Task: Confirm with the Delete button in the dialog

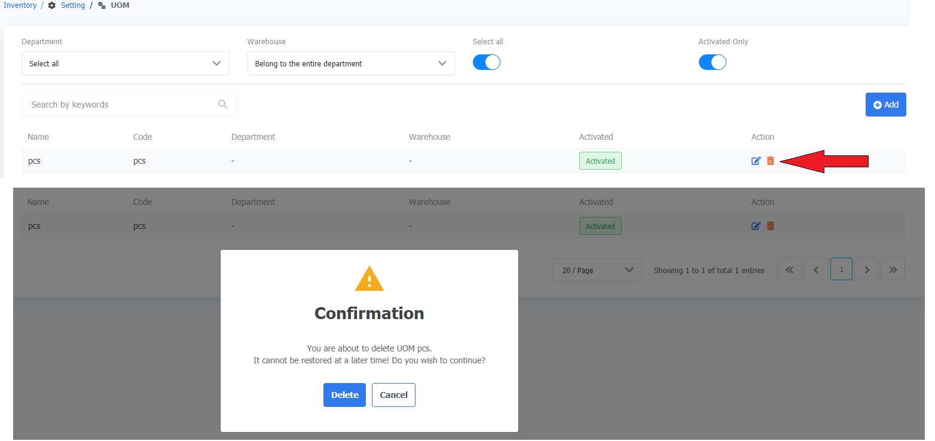Action: click(x=344, y=395)
